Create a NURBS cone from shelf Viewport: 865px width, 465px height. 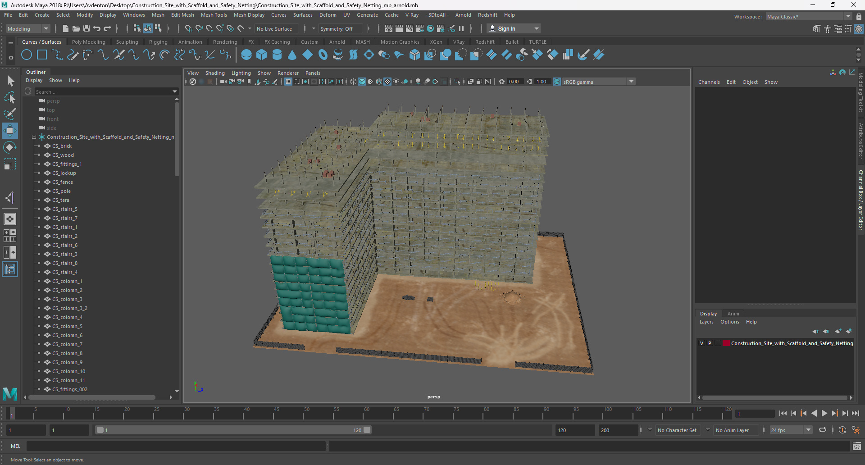(x=292, y=55)
